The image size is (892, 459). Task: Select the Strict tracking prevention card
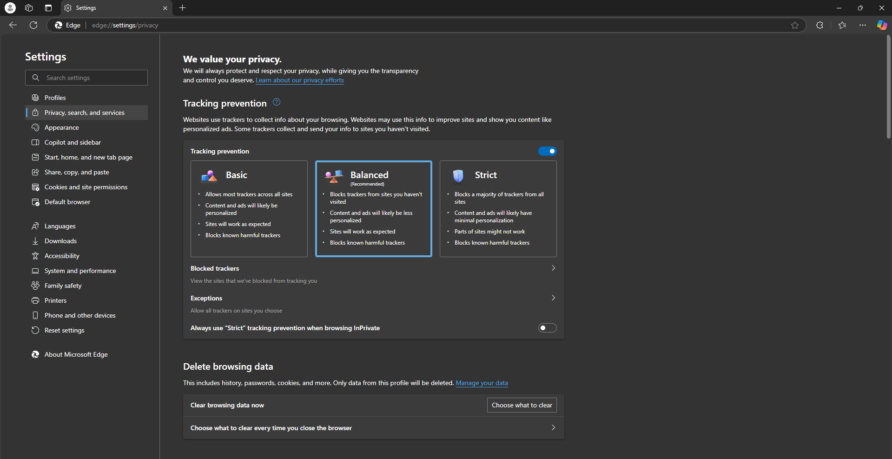pos(498,209)
